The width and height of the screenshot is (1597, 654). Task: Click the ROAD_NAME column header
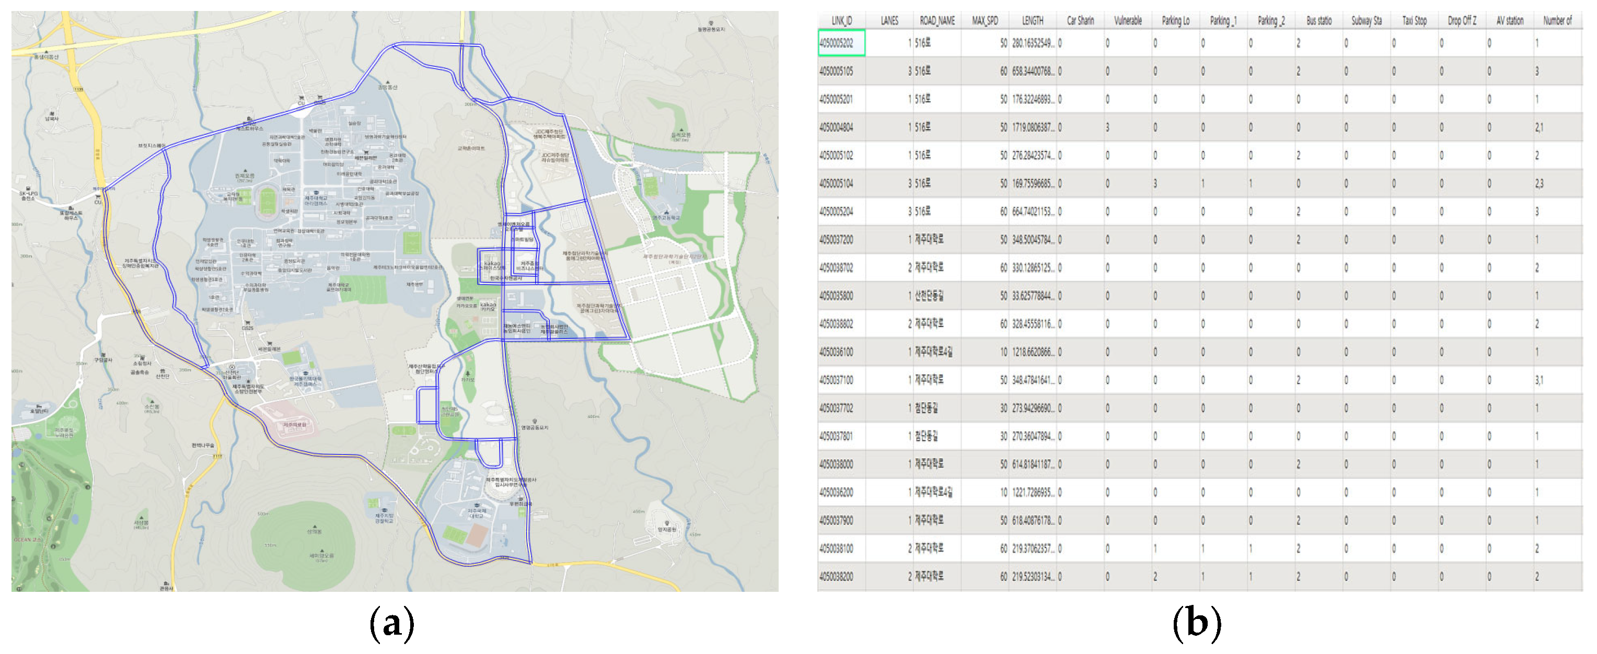point(937,20)
